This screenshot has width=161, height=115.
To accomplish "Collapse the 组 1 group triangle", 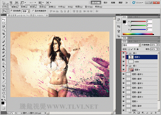I will [127, 66].
